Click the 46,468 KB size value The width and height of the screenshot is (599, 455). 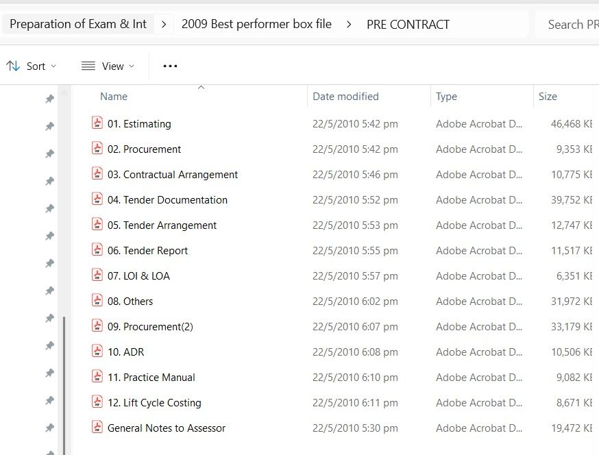point(572,124)
